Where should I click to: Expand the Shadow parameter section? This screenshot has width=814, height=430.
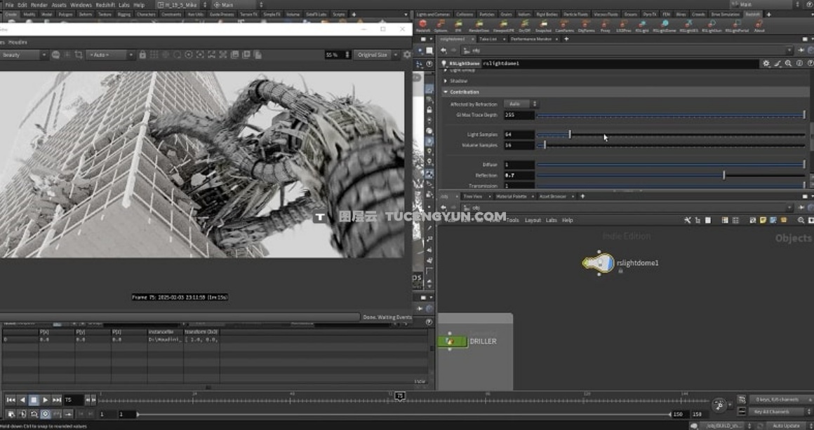tap(458, 81)
